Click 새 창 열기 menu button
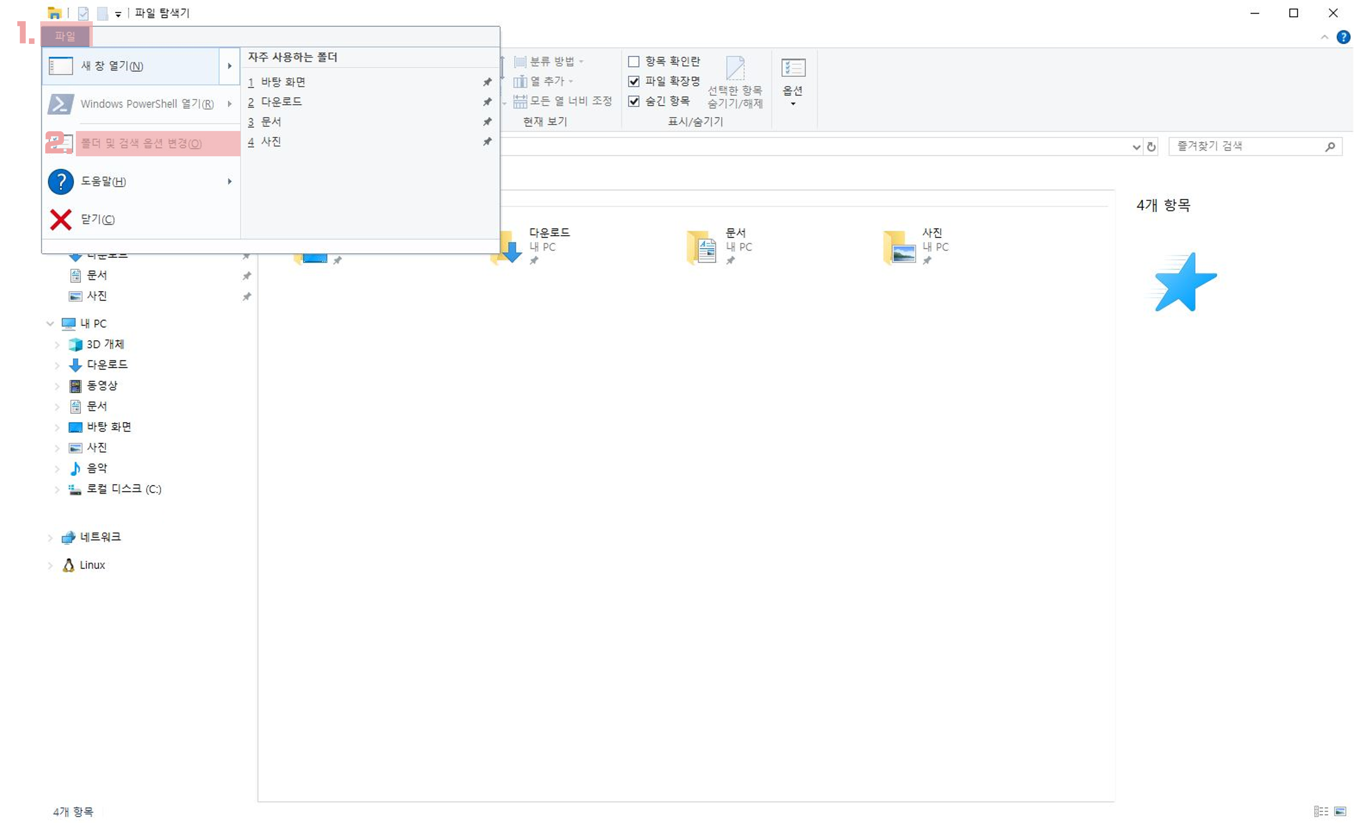The width and height of the screenshot is (1354, 823). [132, 66]
